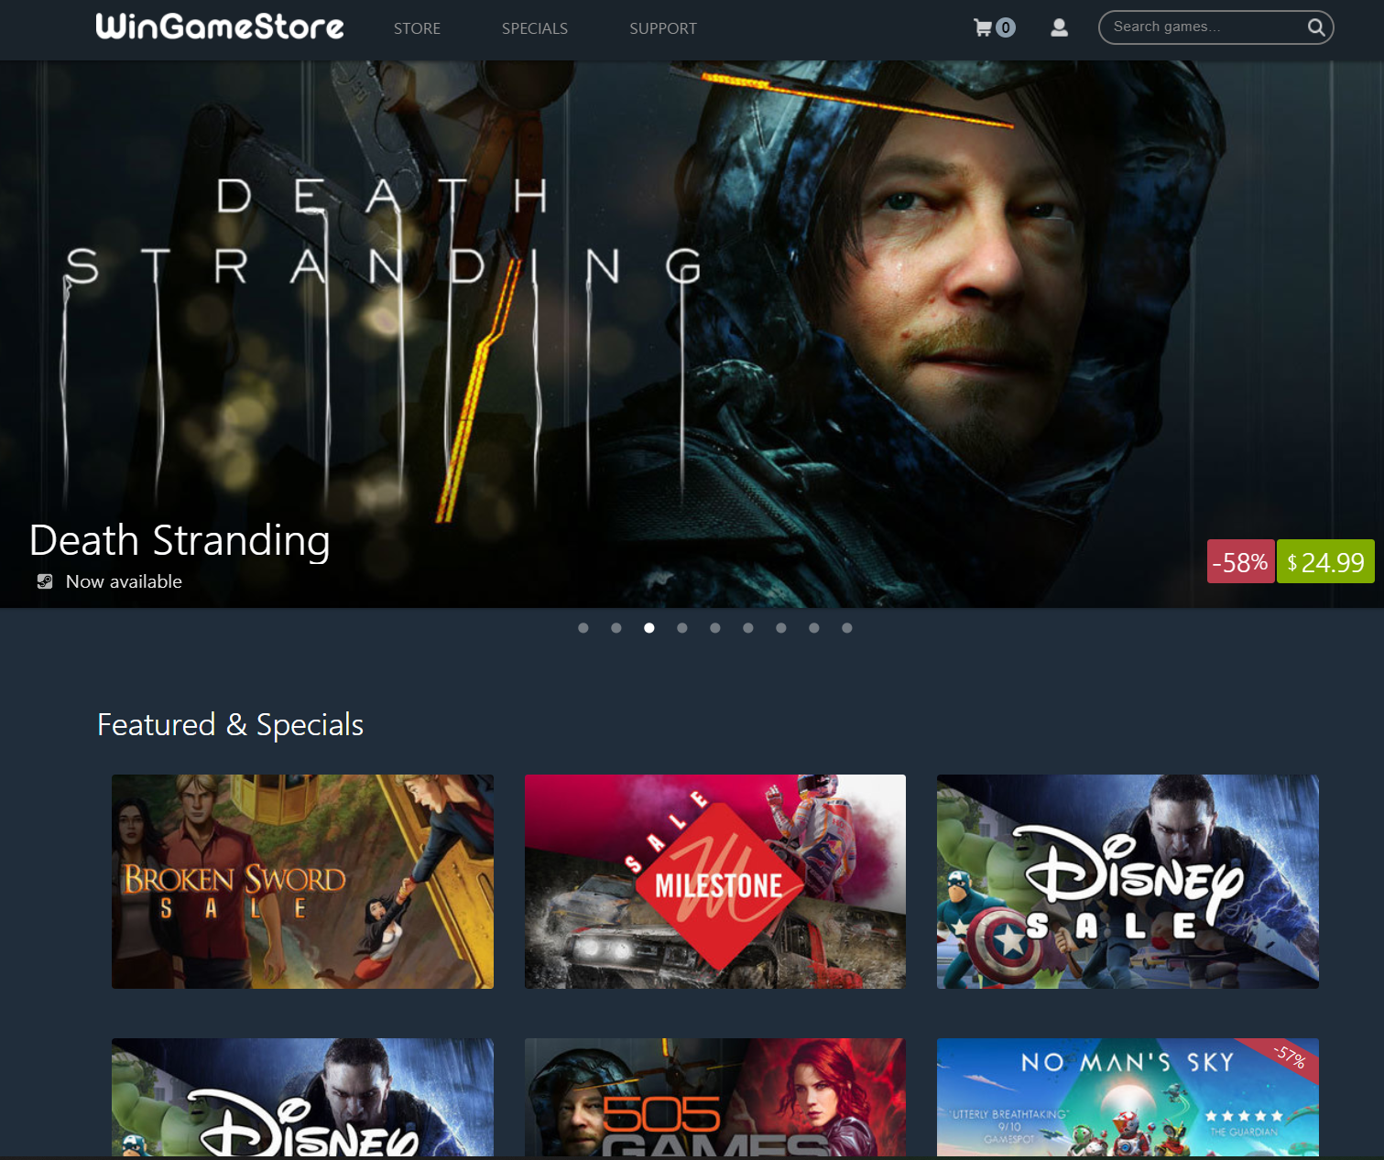Open the shopping cart icon

(x=983, y=27)
